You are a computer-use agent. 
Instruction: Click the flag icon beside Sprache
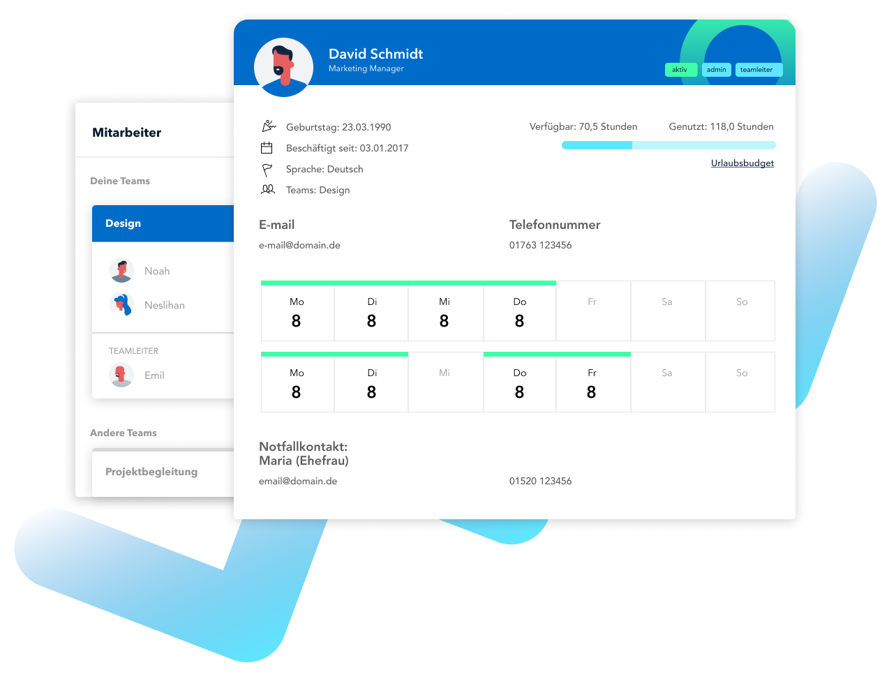pos(267,170)
